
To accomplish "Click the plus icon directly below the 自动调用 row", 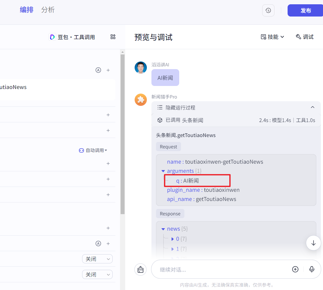I will click(x=108, y=163).
